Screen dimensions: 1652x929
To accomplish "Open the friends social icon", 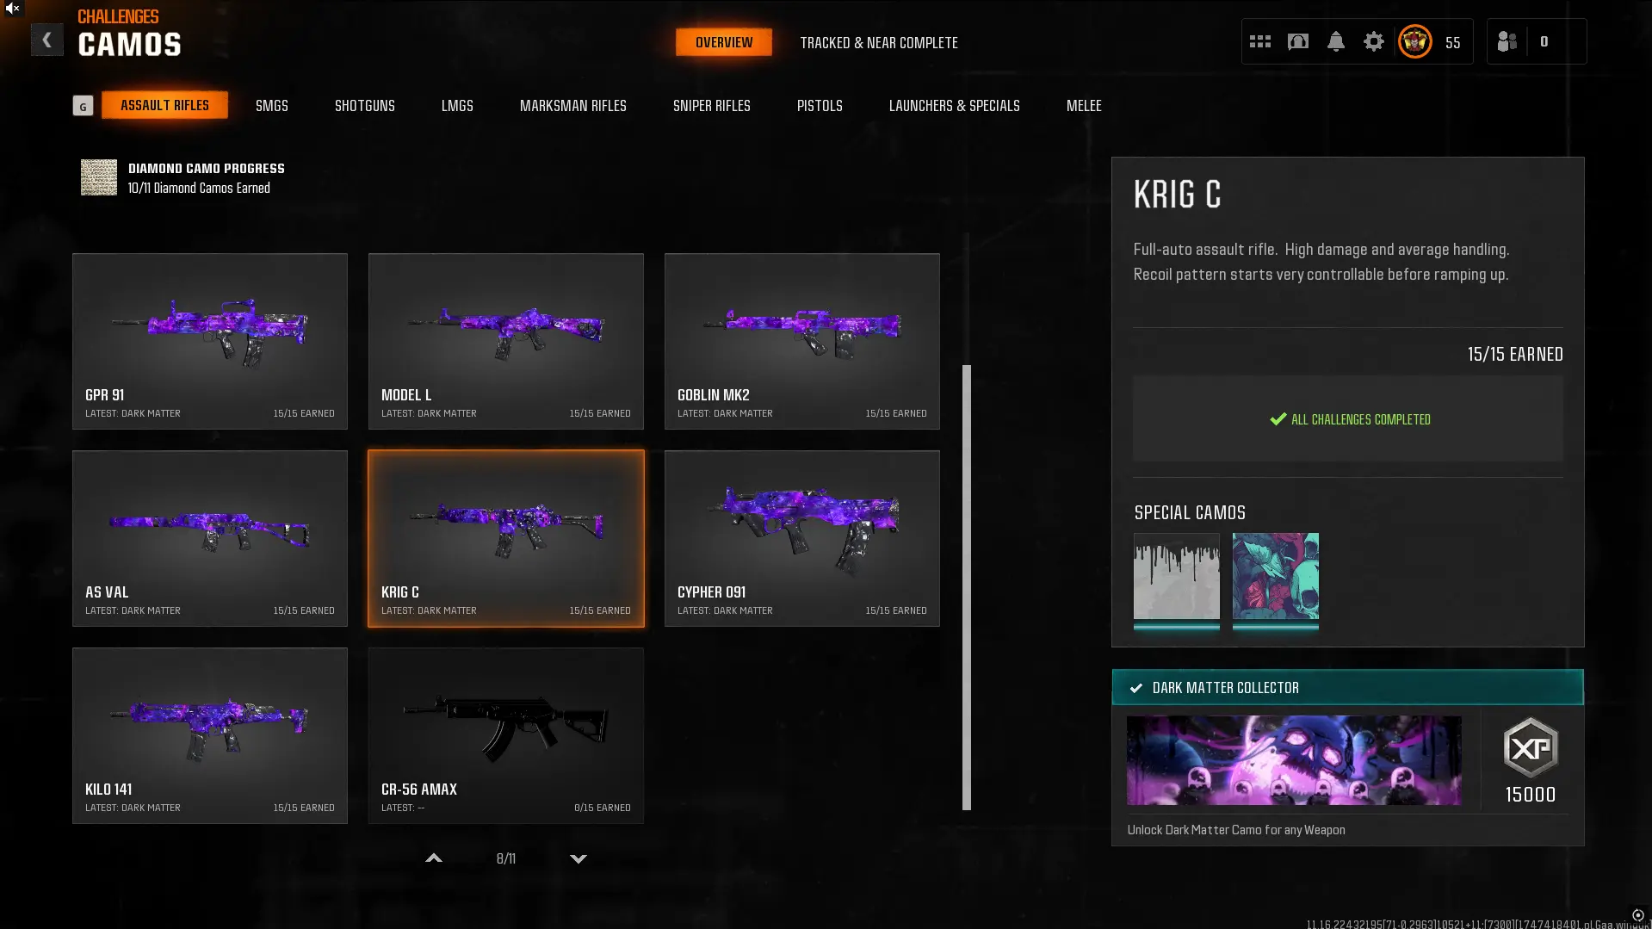I will pos(1507,41).
